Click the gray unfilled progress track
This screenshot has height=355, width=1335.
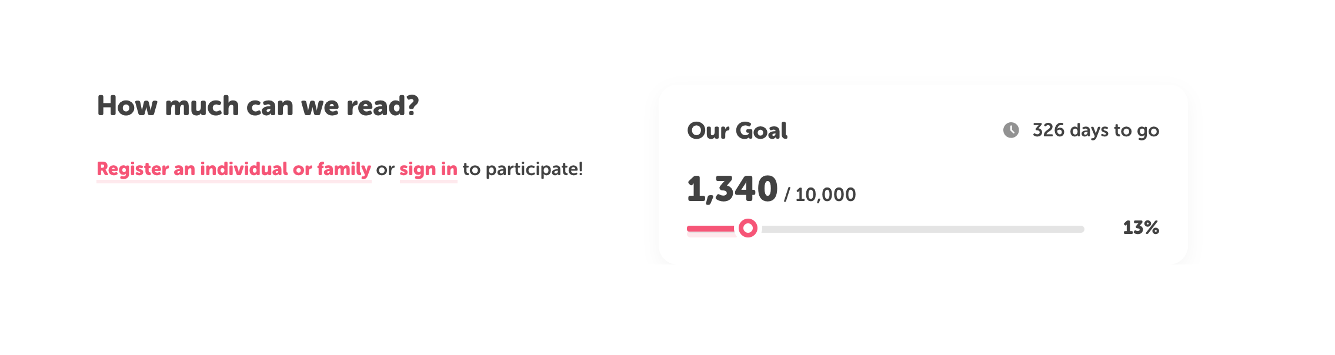tap(922, 229)
